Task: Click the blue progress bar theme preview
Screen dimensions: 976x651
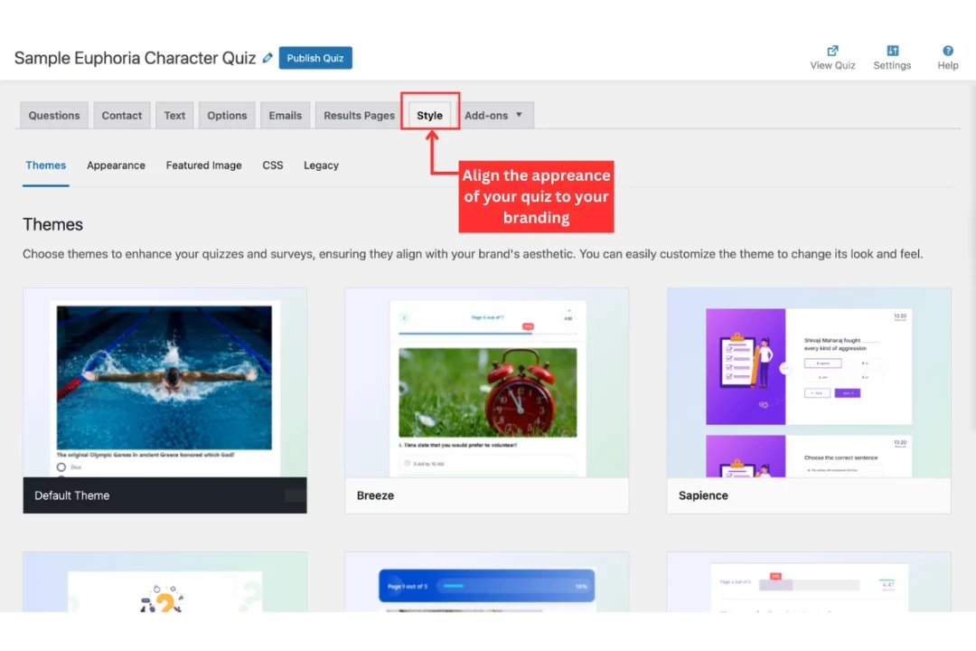Action: point(486,585)
